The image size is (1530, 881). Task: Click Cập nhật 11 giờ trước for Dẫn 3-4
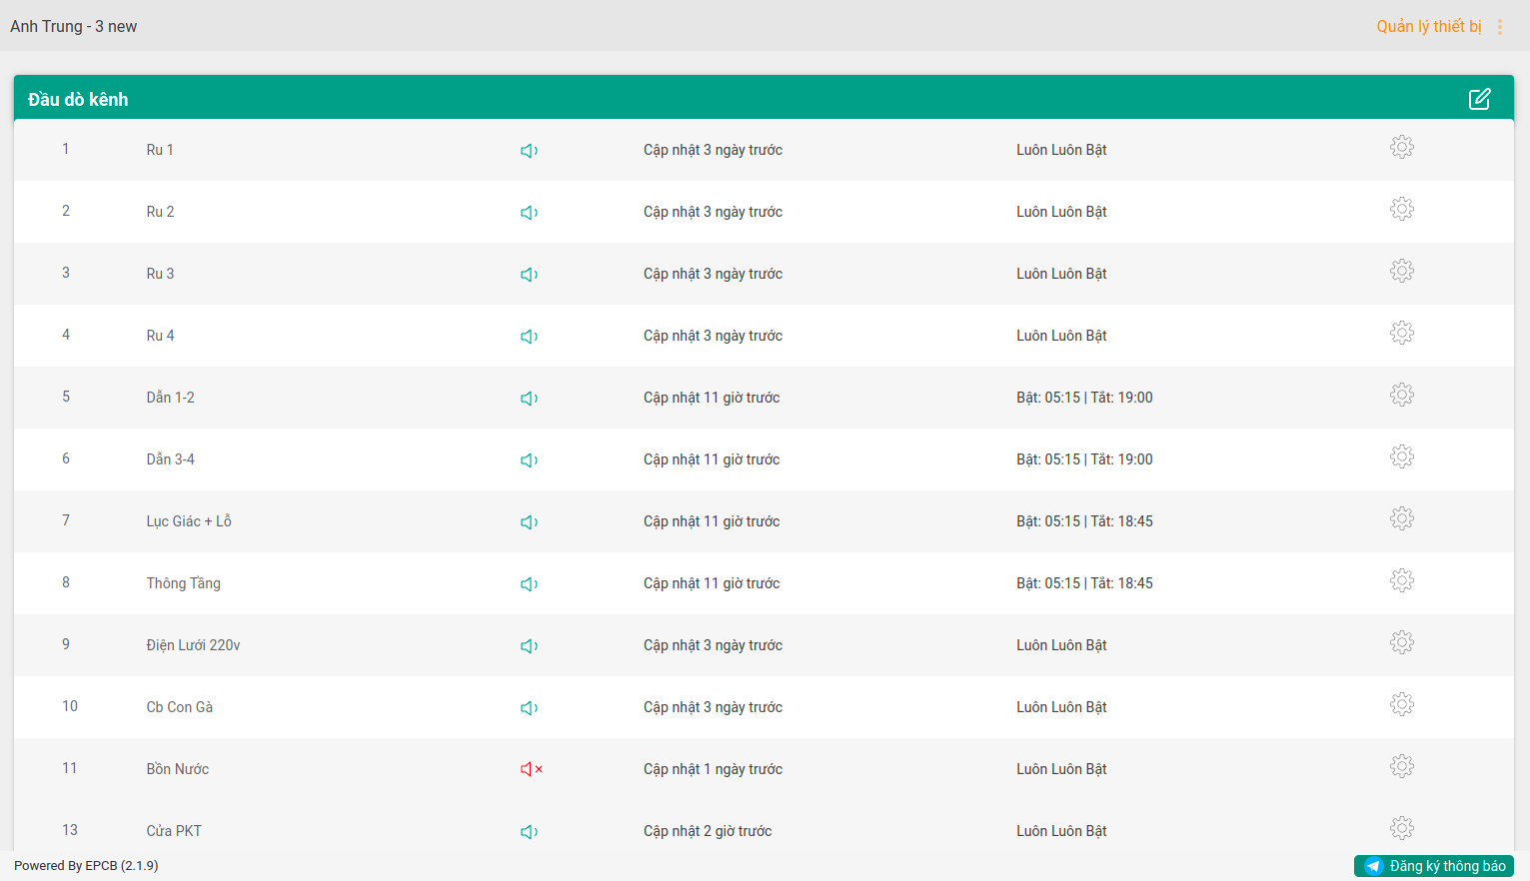coord(712,459)
